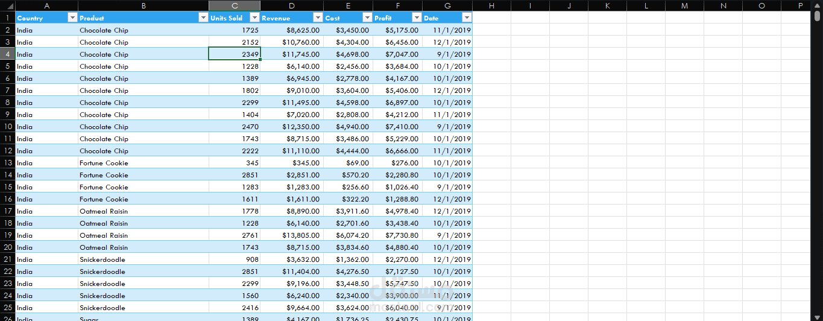Click Revenue cell $10,760.00
Viewport: 823px width, 321px height.
point(292,42)
